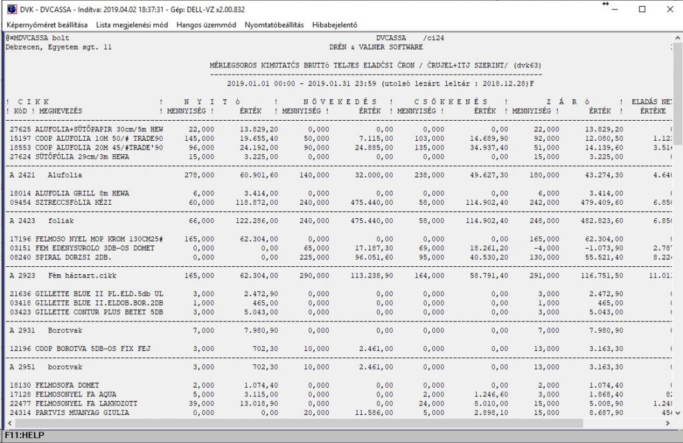Screen dimensions: 683x443
Task: Click the vertical scrollbar down arrow
Action: [x=678, y=412]
